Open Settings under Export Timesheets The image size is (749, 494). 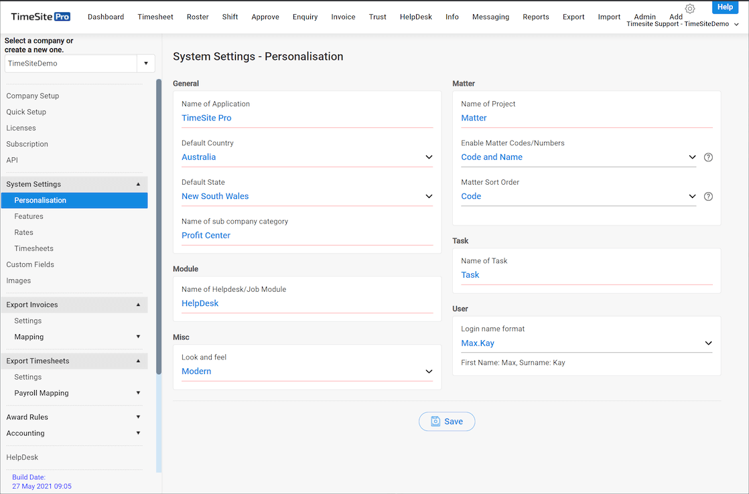tap(27, 377)
